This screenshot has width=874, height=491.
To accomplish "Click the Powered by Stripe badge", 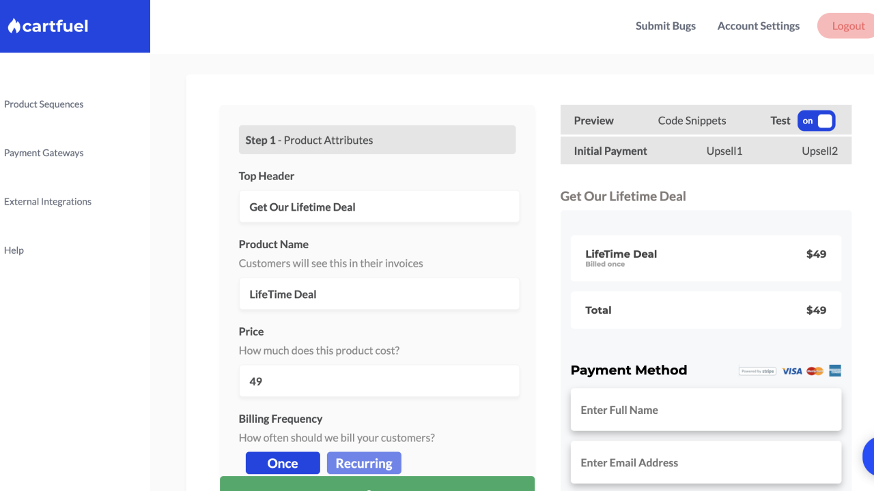I will (x=757, y=371).
